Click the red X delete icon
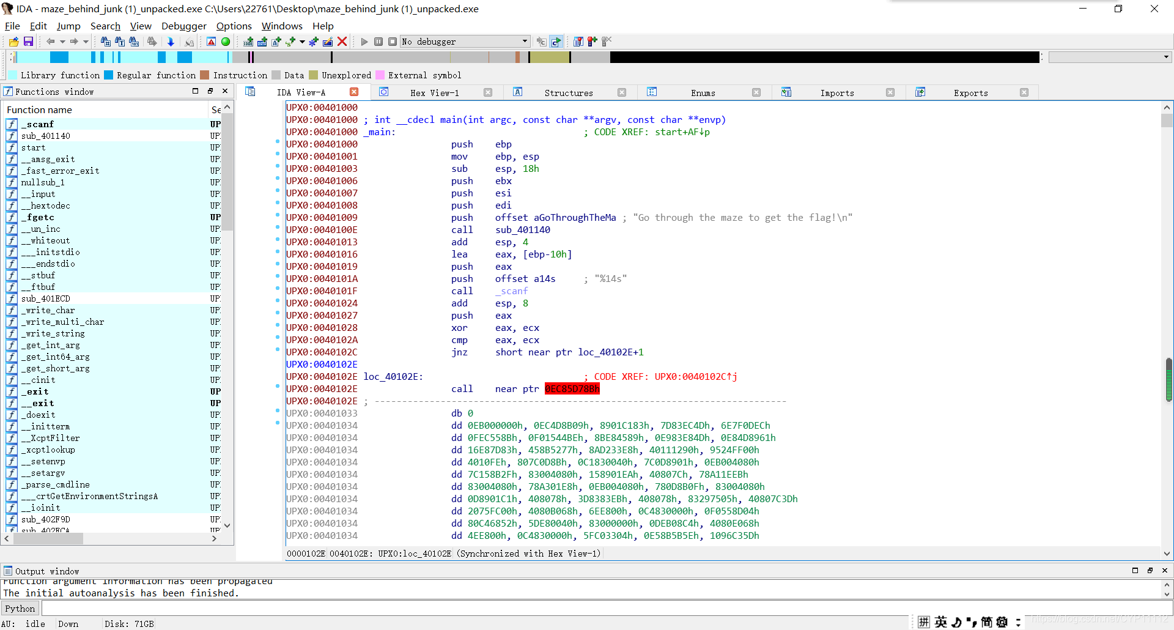 tap(342, 42)
